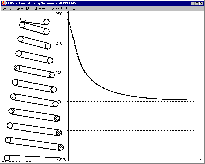Minimize the FED5 window
205x164 pixels.
pos(192,3)
